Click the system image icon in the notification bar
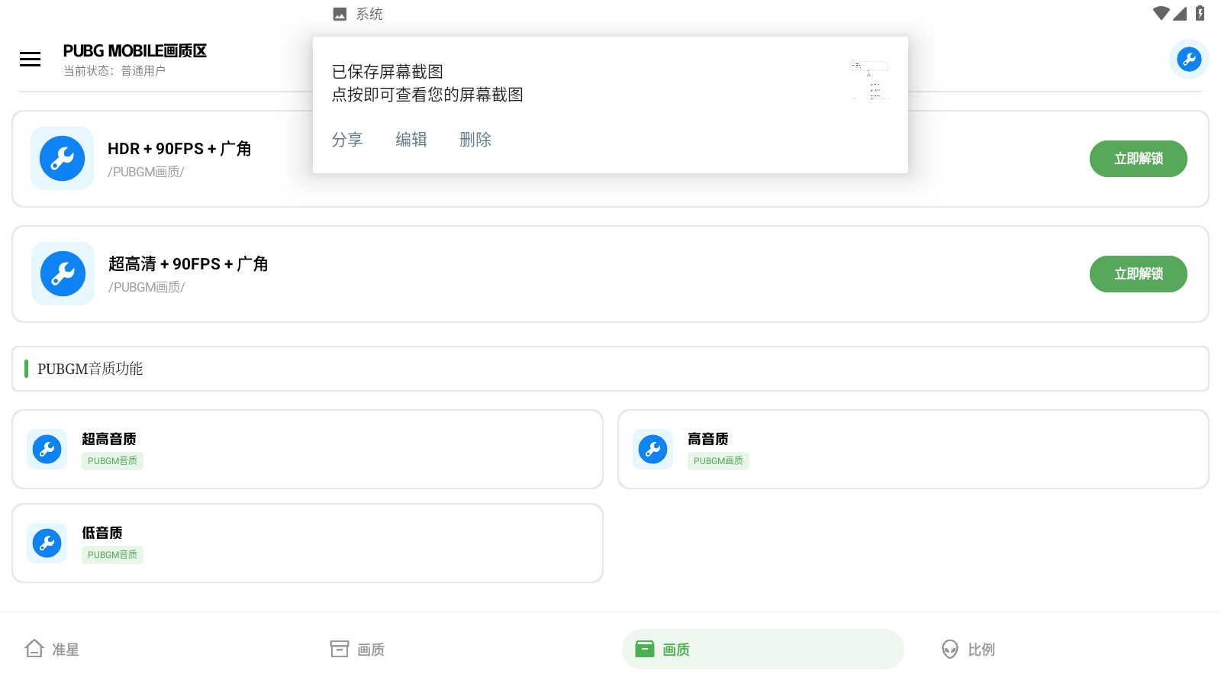Image resolution: width=1221 pixels, height=687 pixels. 339,13
